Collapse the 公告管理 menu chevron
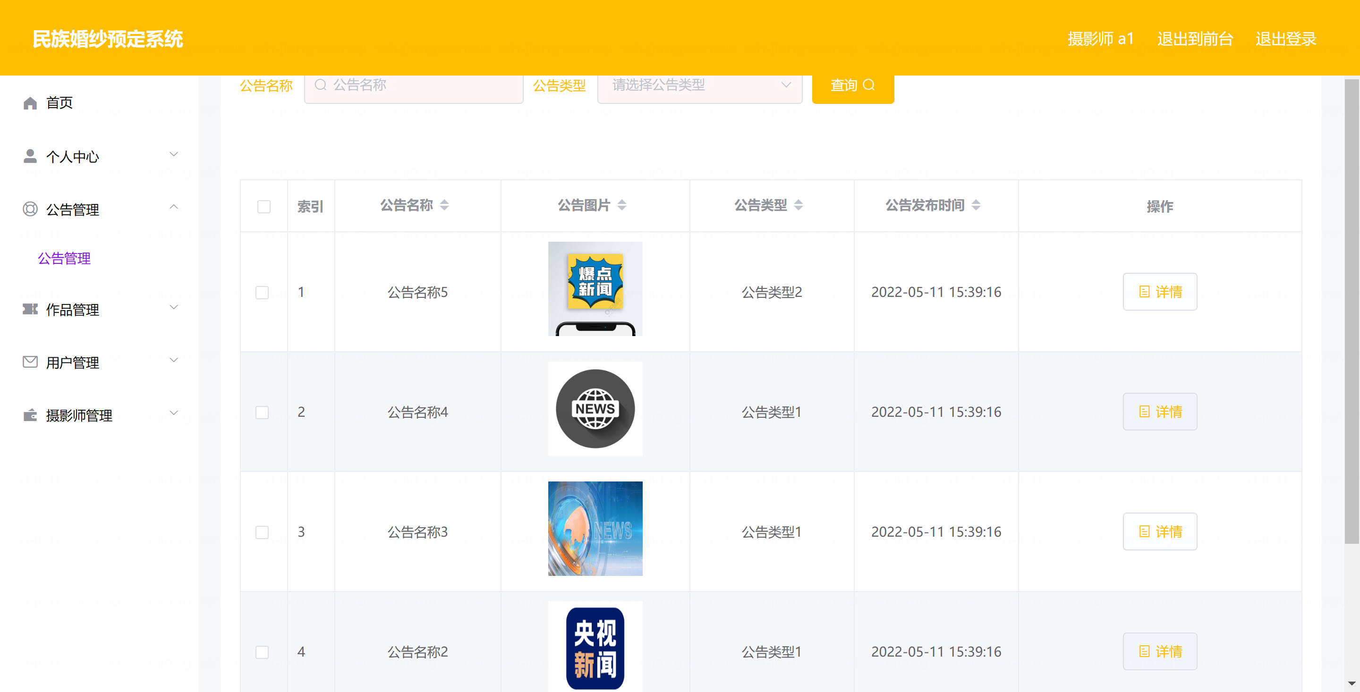1360x692 pixels. point(174,207)
